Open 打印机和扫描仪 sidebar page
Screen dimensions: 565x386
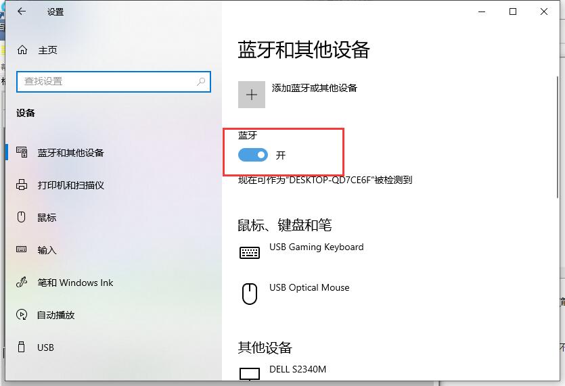tap(114, 185)
